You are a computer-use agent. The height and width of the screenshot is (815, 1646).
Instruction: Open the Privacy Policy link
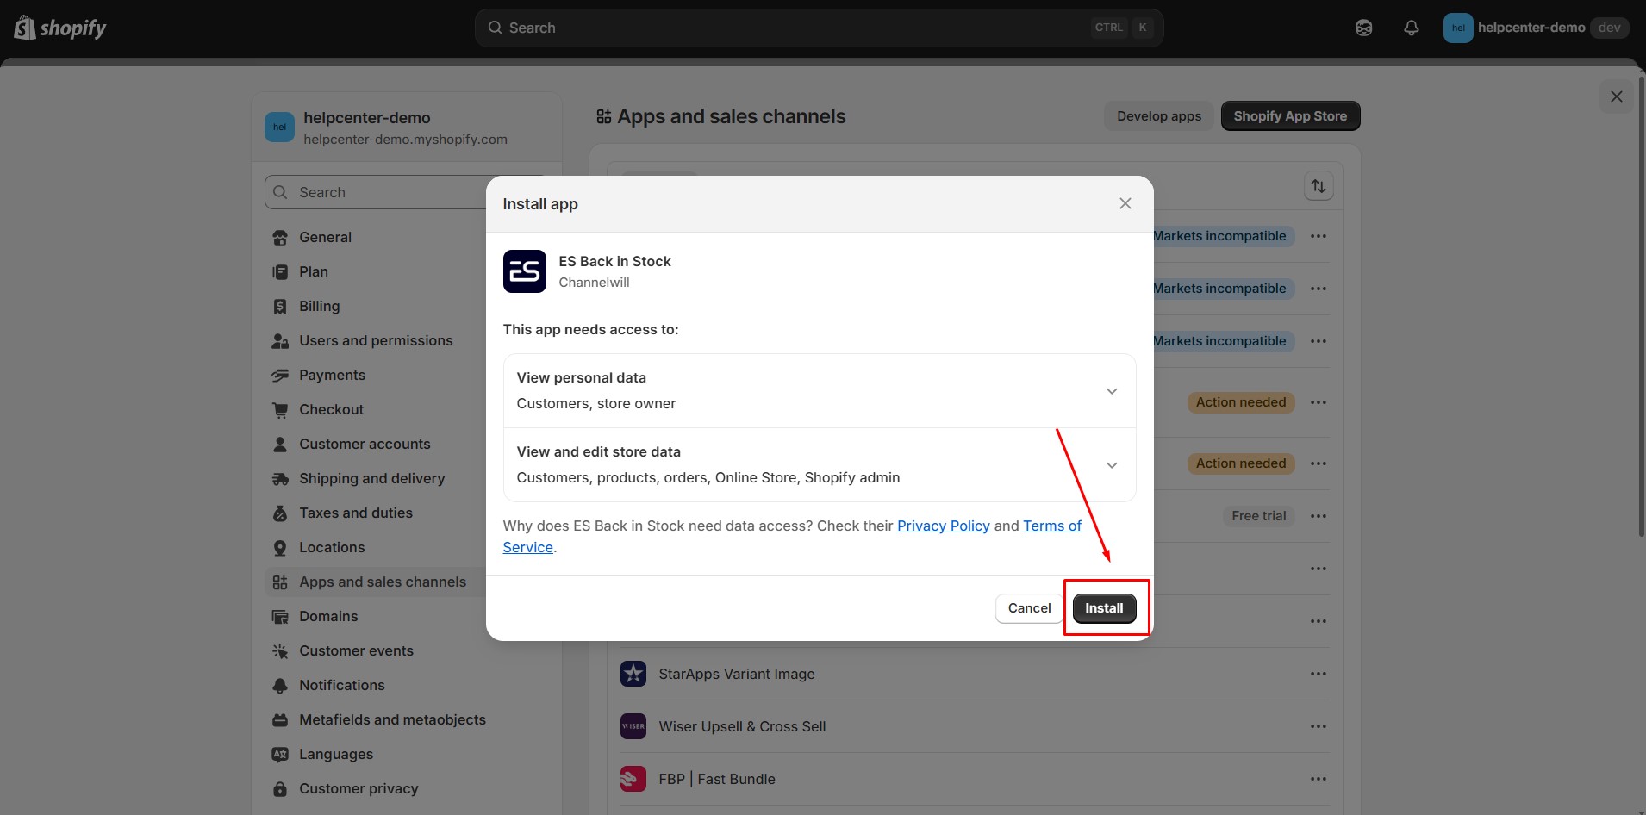pos(944,526)
